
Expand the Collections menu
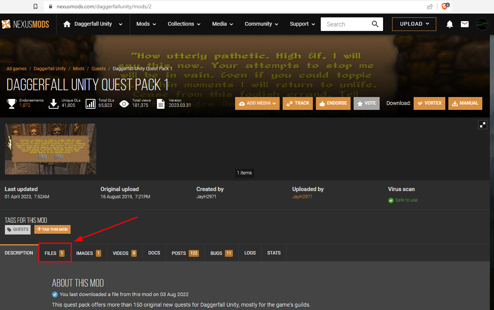point(184,24)
